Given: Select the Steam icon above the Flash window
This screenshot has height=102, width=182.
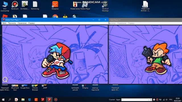Looking at the screenshot, I should click(x=74, y=16).
